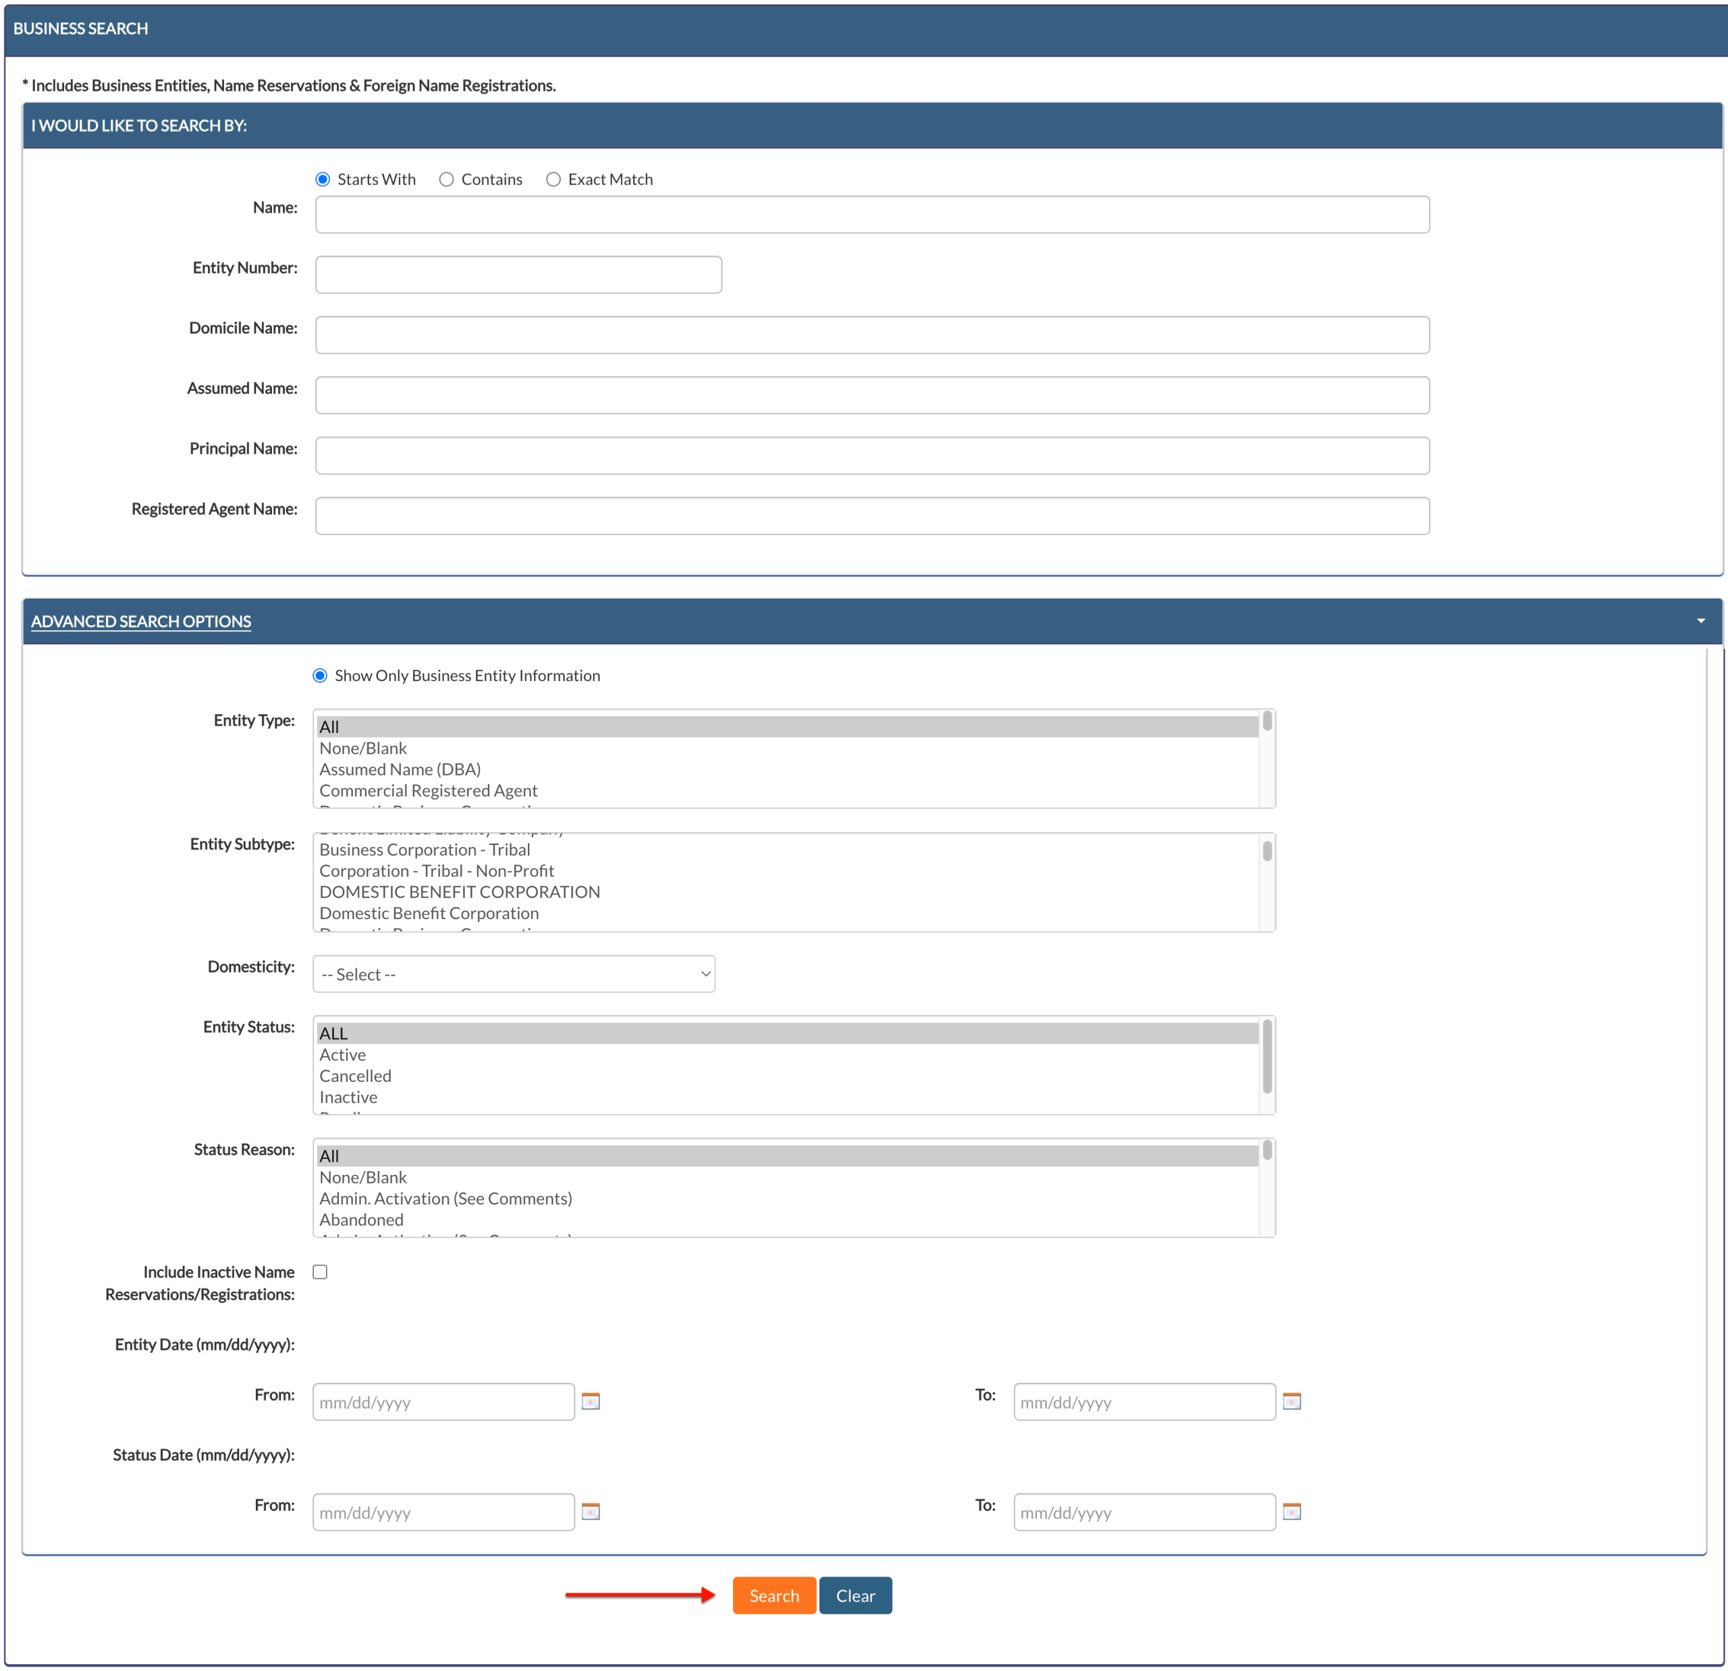Open calendar for Entity Date From
Image resolution: width=1728 pixels, height=1671 pixels.
click(x=591, y=1401)
